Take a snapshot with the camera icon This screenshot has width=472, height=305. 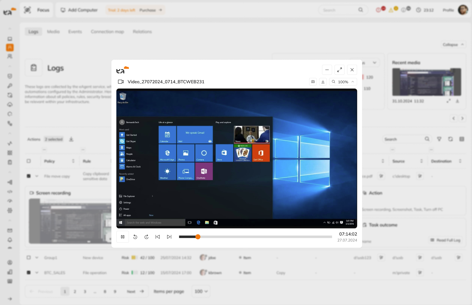313,82
